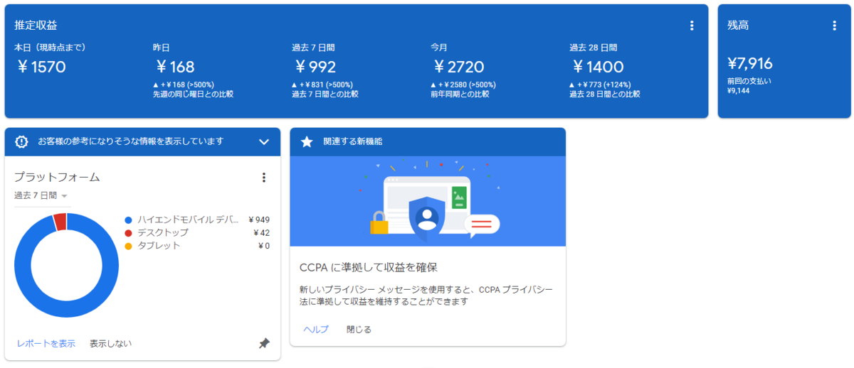The width and height of the screenshot is (854, 368).
Task: Click the ¥0 platform value
Action: 263,245
